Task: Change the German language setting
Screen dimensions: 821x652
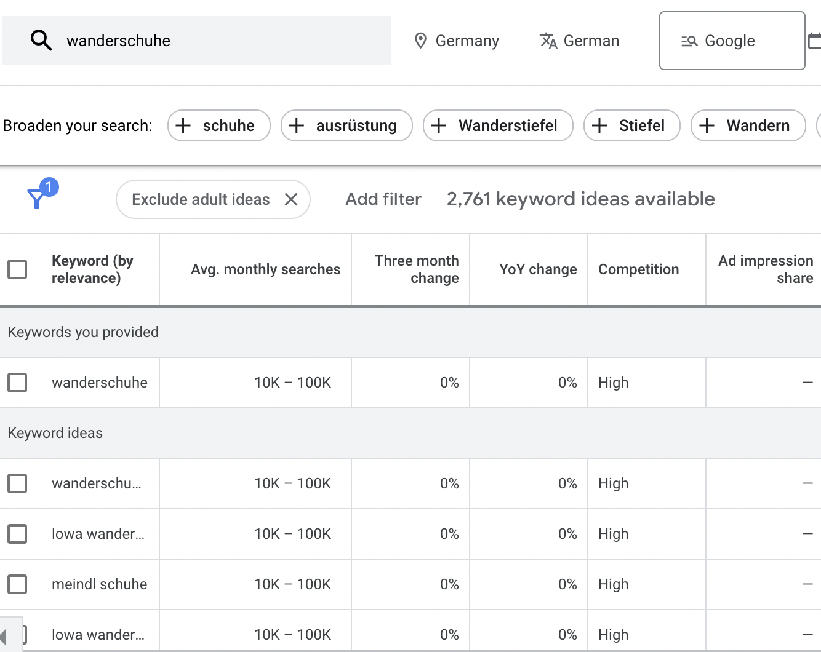Action: point(580,41)
